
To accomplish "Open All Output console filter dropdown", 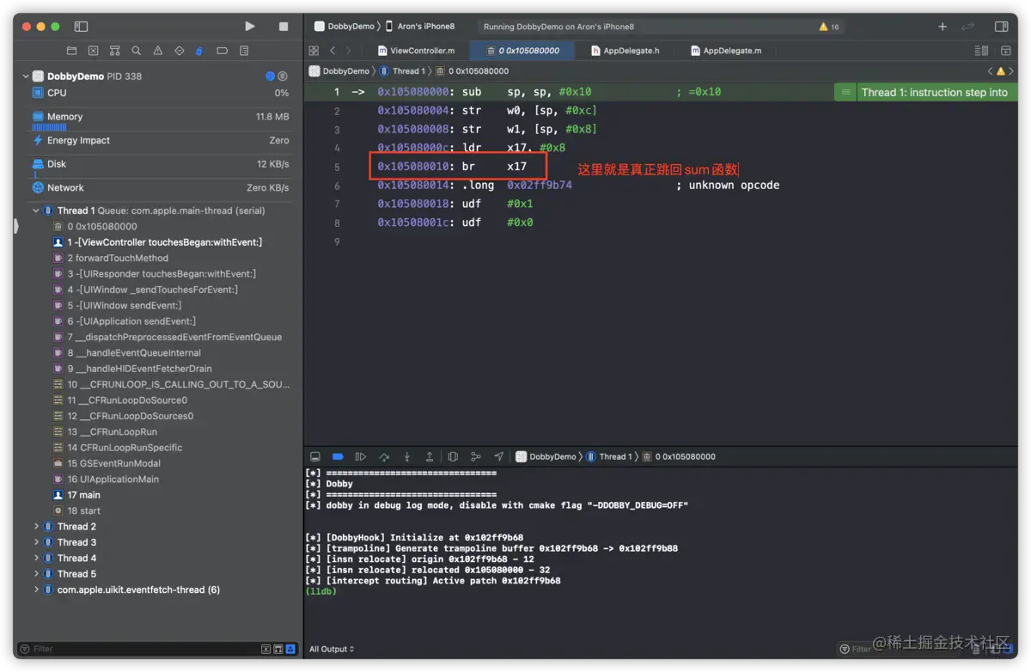I will 332,649.
